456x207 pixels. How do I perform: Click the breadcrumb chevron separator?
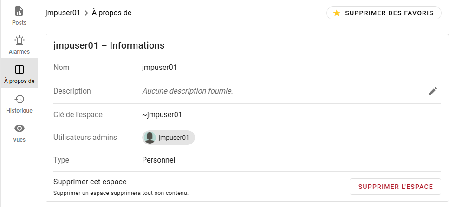click(x=86, y=13)
